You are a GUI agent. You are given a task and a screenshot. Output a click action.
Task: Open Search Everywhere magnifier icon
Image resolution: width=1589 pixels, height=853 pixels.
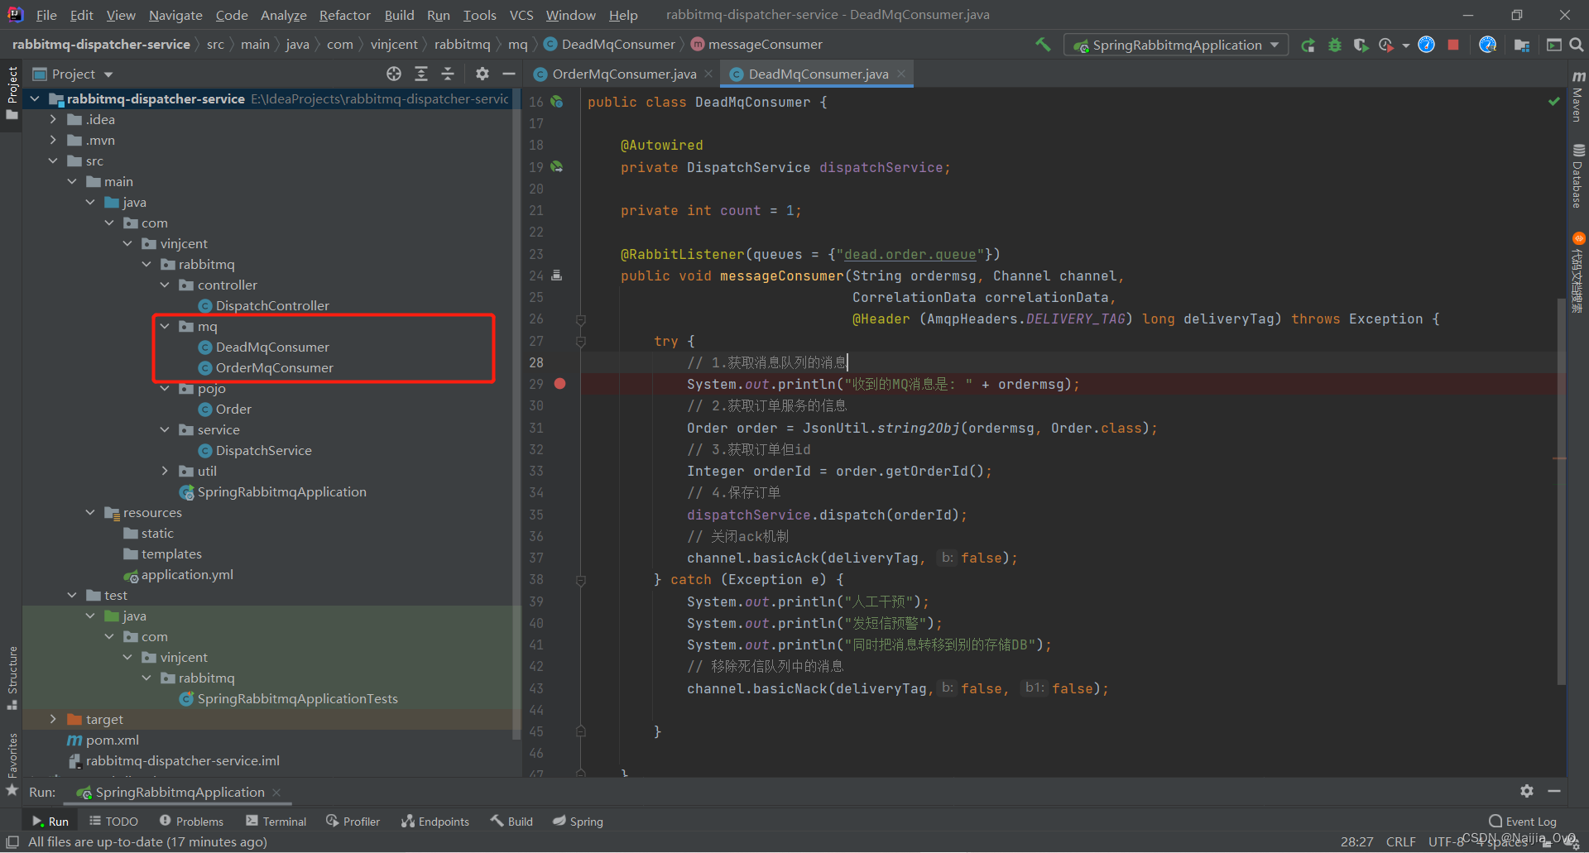pos(1577,45)
